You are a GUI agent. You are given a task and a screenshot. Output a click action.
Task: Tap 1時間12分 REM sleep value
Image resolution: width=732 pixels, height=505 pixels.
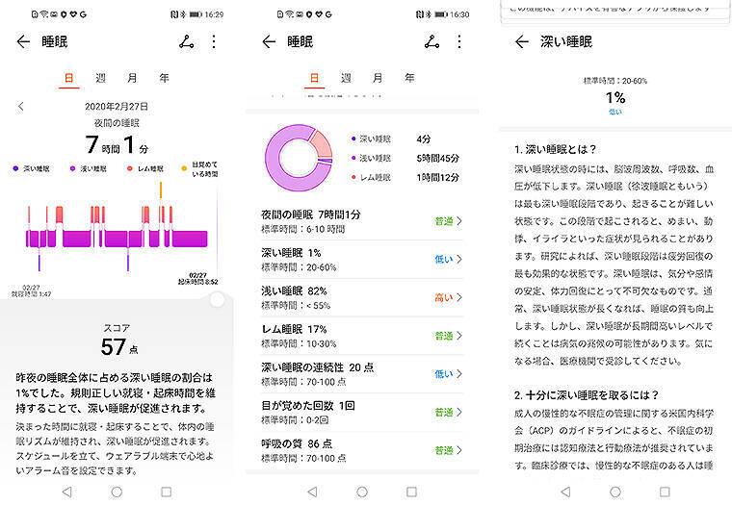[x=438, y=177]
